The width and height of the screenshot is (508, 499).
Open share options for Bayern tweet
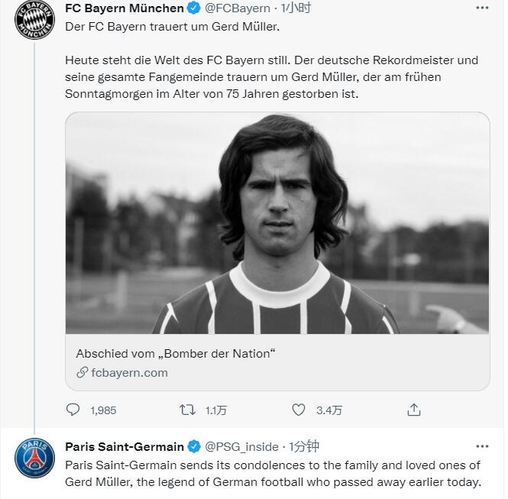coord(413,410)
